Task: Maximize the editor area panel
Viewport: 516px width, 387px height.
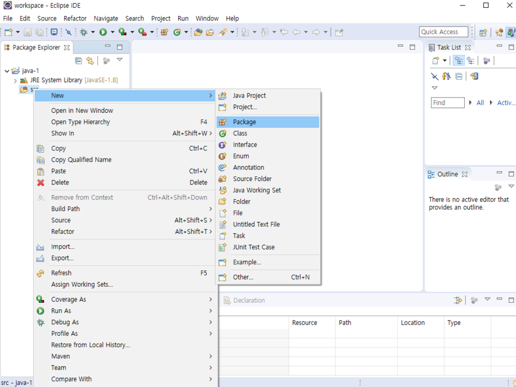Action: tap(412, 47)
